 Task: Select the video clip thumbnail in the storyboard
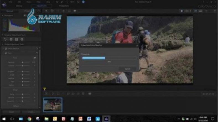(53, 105)
